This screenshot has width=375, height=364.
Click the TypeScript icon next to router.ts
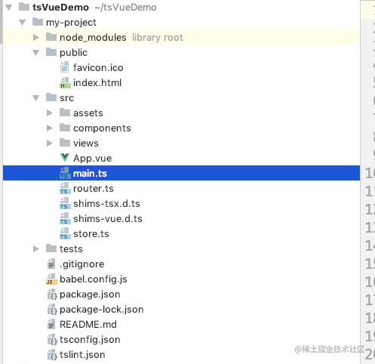point(65,188)
